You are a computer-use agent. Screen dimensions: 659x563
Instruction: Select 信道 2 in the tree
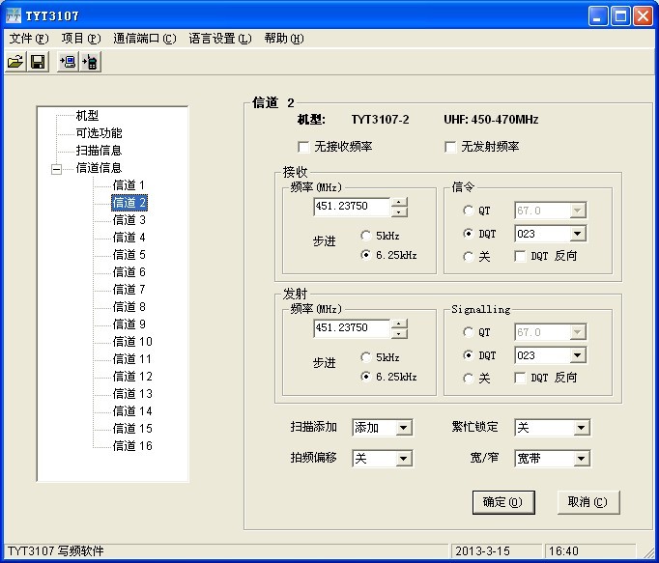(x=129, y=203)
